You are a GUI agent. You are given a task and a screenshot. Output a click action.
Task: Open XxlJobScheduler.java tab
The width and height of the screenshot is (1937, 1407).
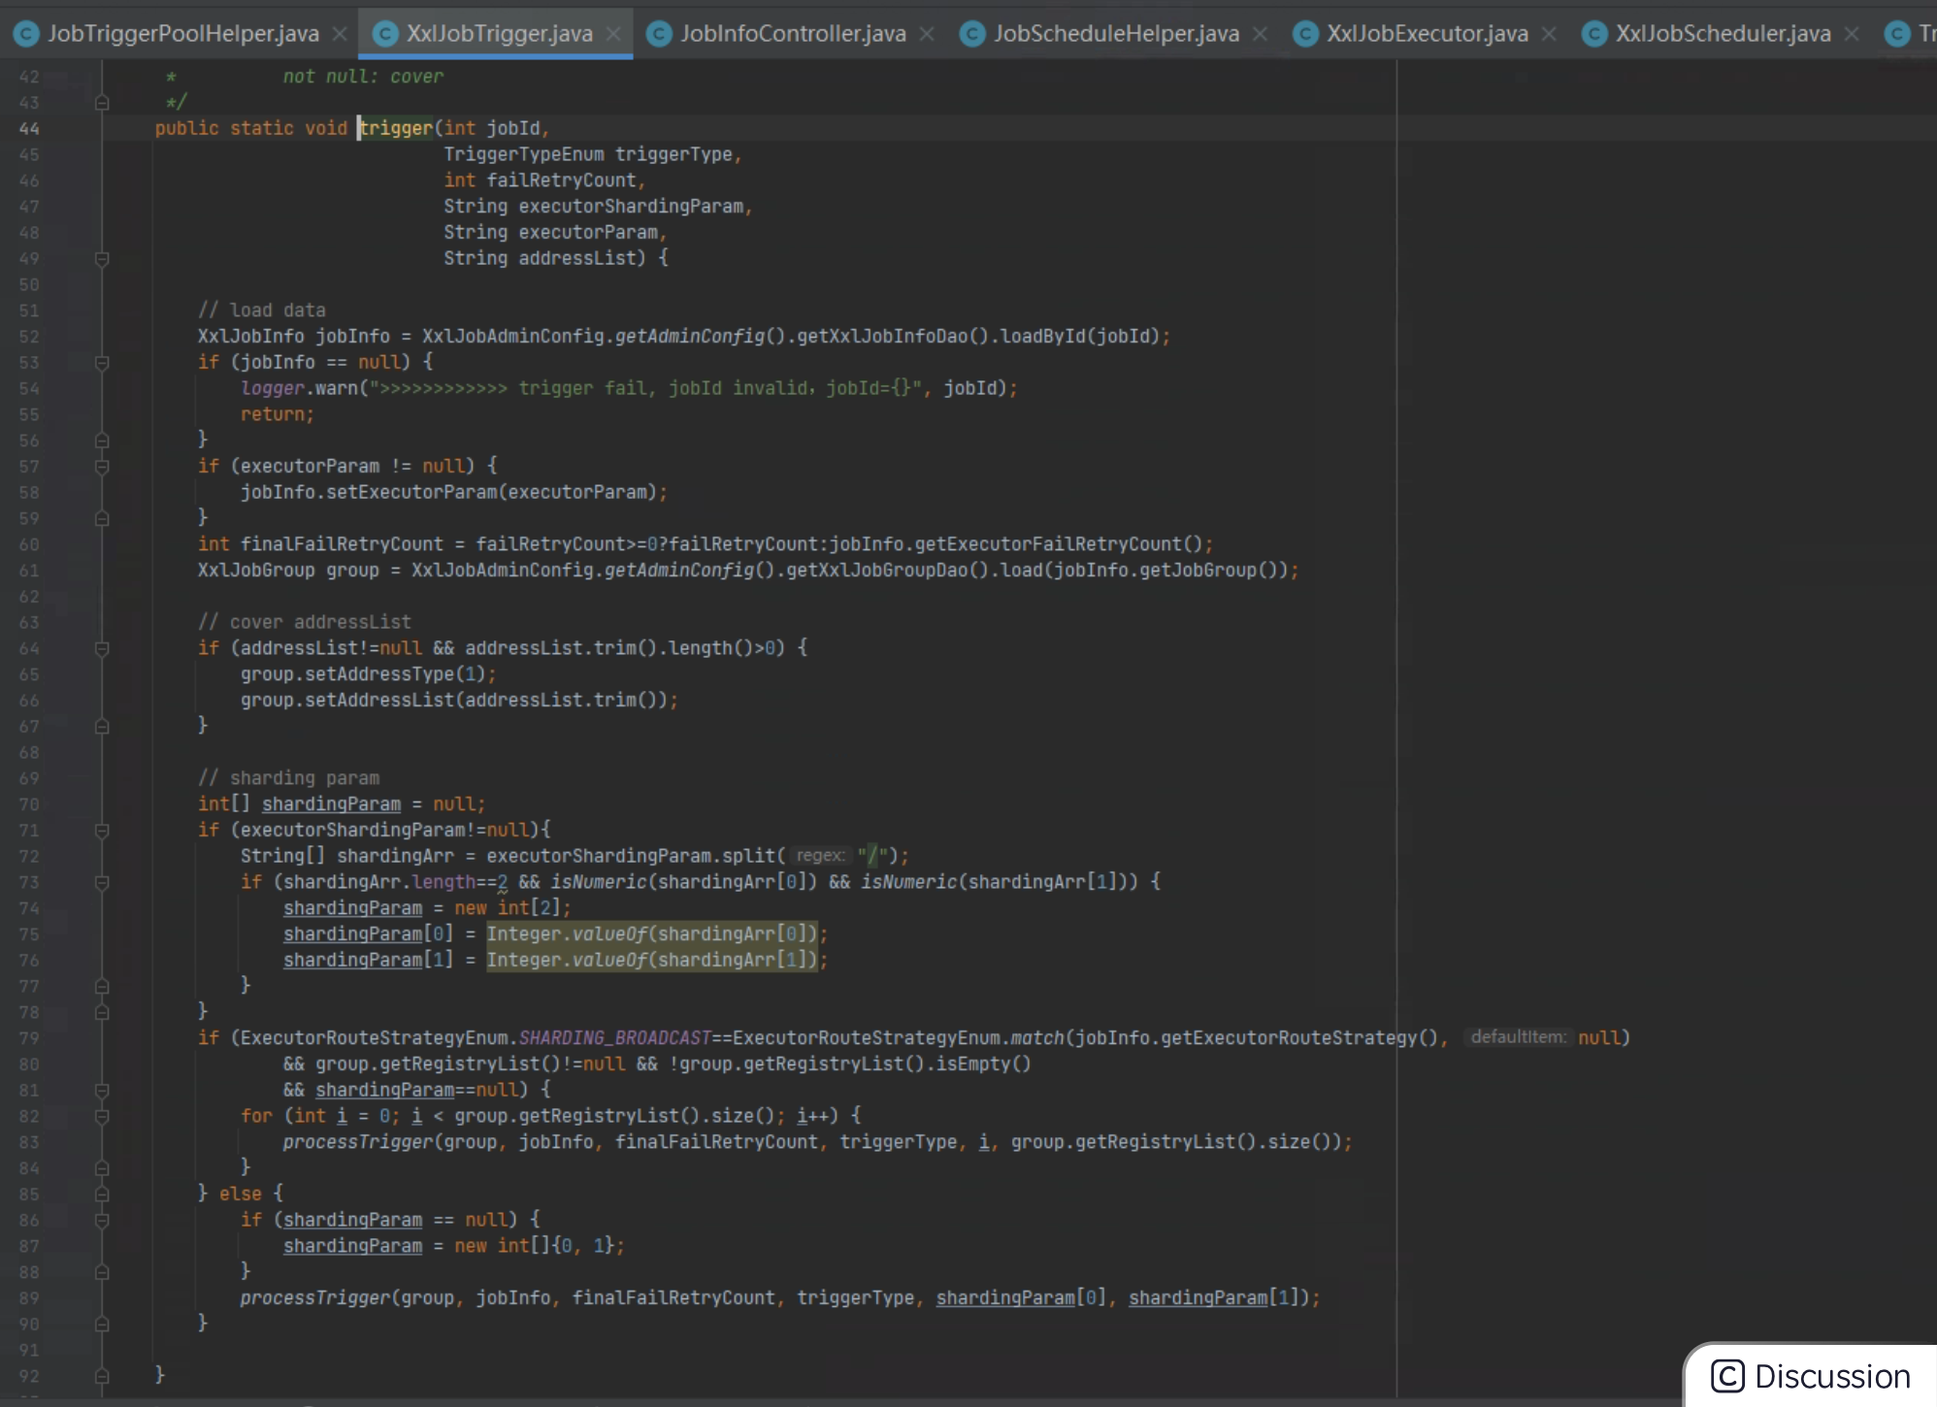pyautogui.click(x=1723, y=34)
